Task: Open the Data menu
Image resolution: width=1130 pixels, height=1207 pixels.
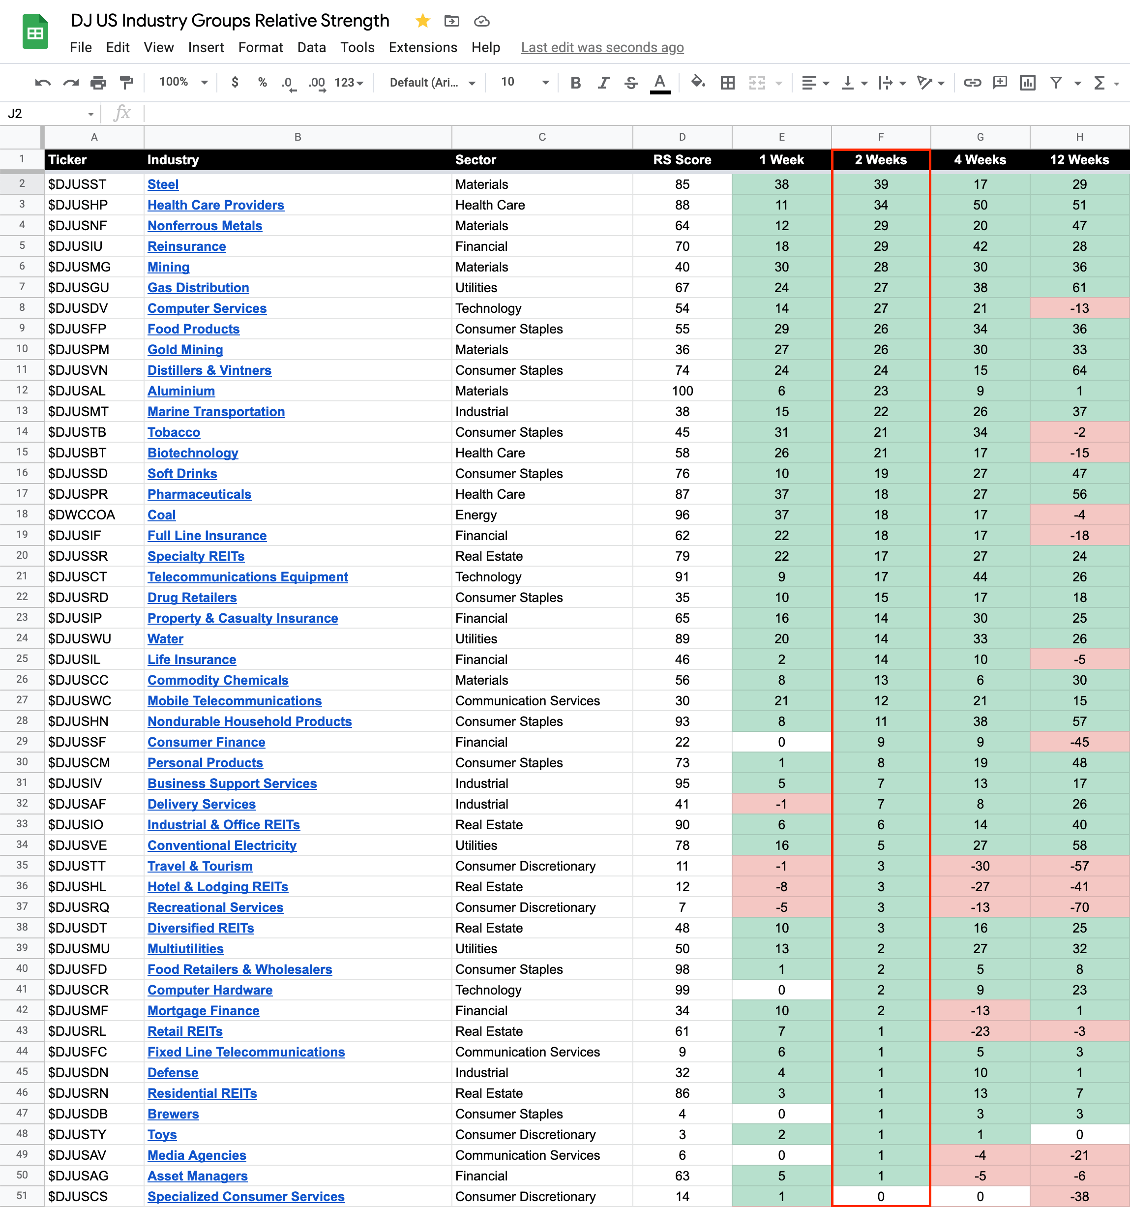Action: 311,47
